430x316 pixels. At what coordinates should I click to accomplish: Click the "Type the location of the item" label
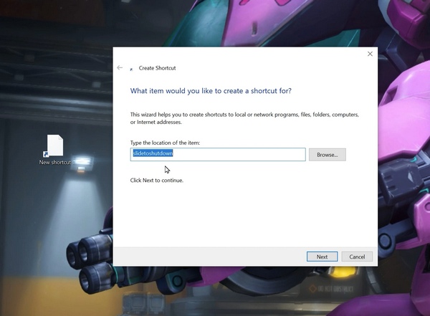165,142
